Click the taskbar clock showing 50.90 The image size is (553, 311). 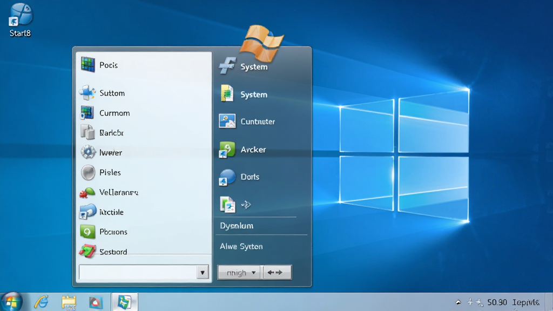click(497, 302)
